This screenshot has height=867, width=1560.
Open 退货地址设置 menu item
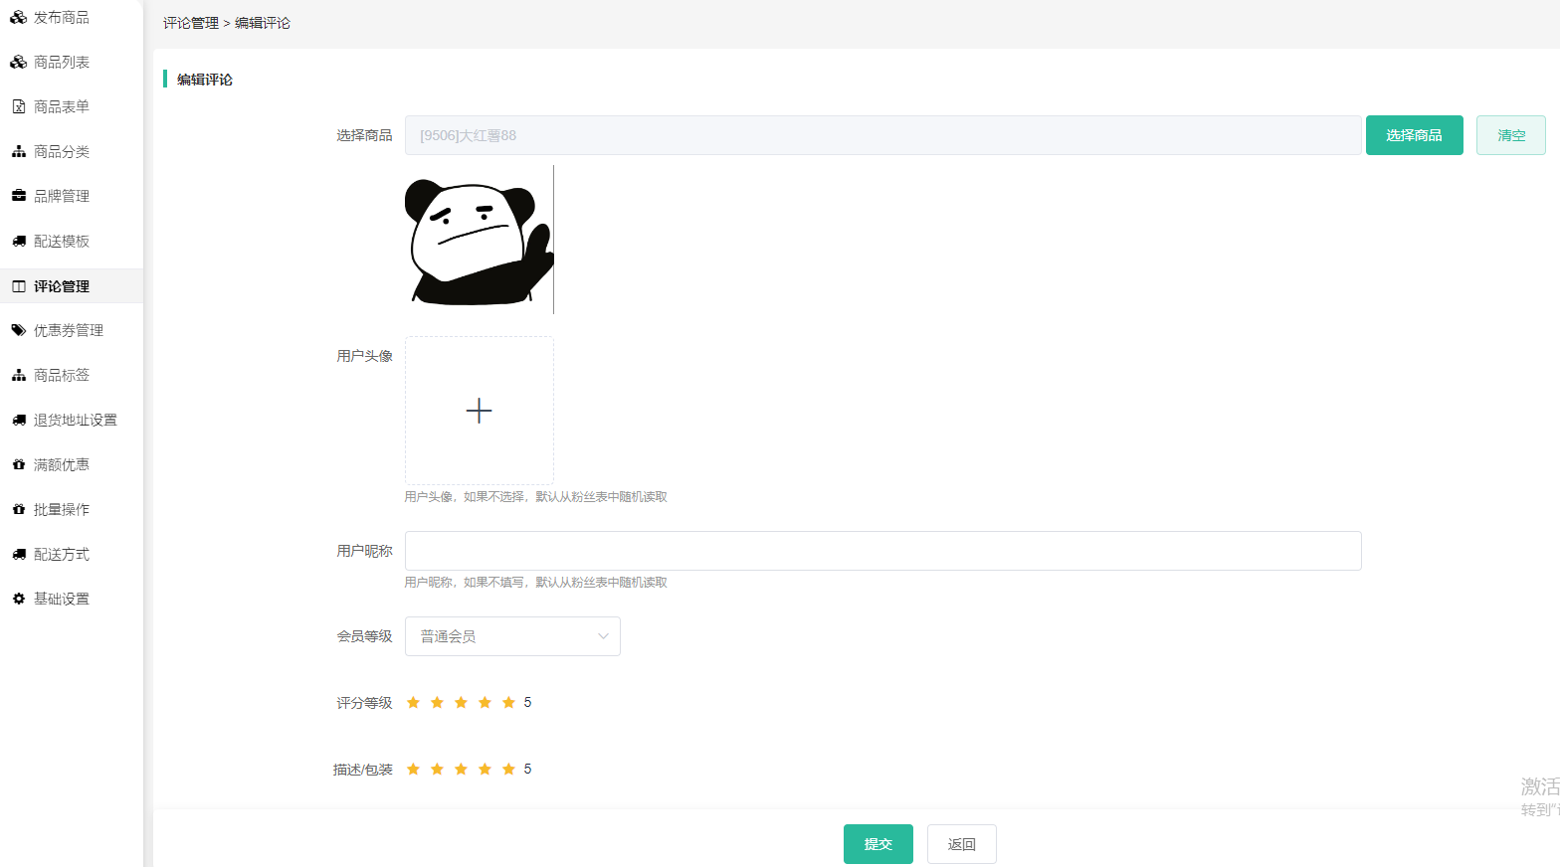coord(75,420)
